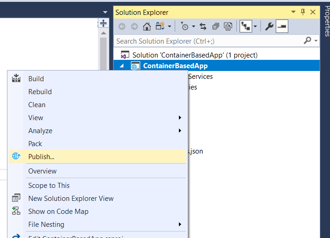Choose Rebuild from the context menu

[x=97, y=92]
